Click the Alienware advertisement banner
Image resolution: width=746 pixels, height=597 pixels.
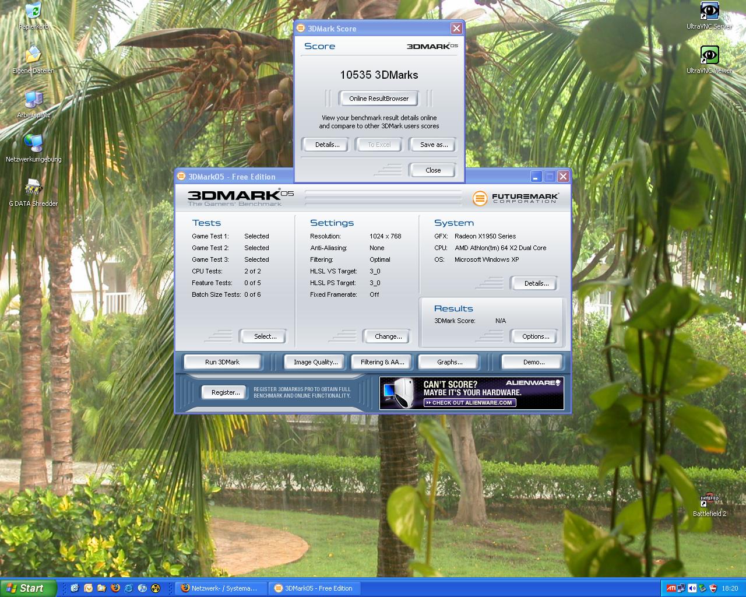click(471, 393)
